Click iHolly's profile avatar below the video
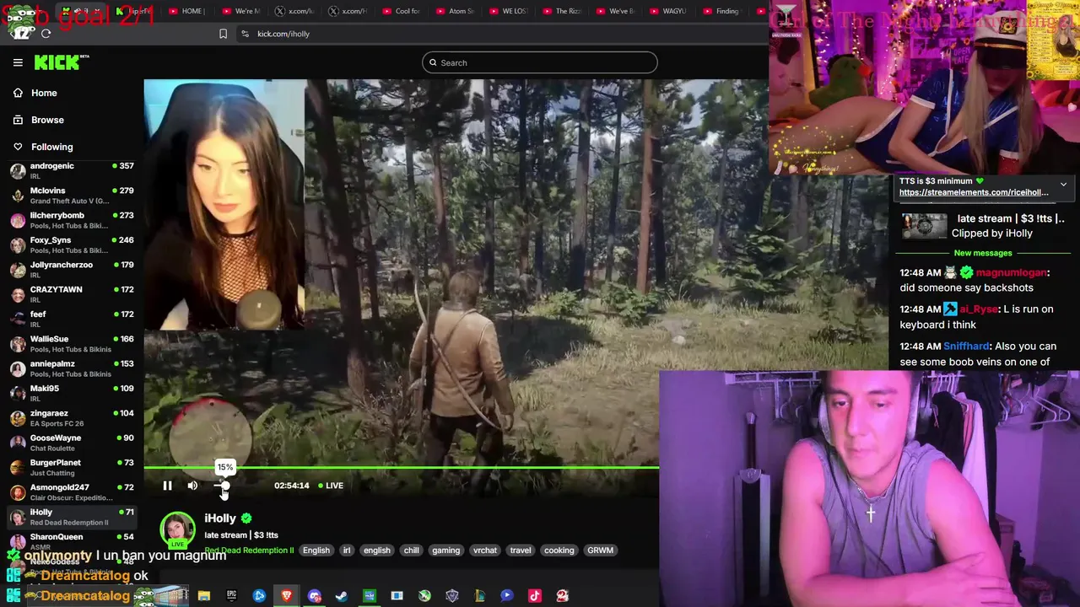 point(177,529)
